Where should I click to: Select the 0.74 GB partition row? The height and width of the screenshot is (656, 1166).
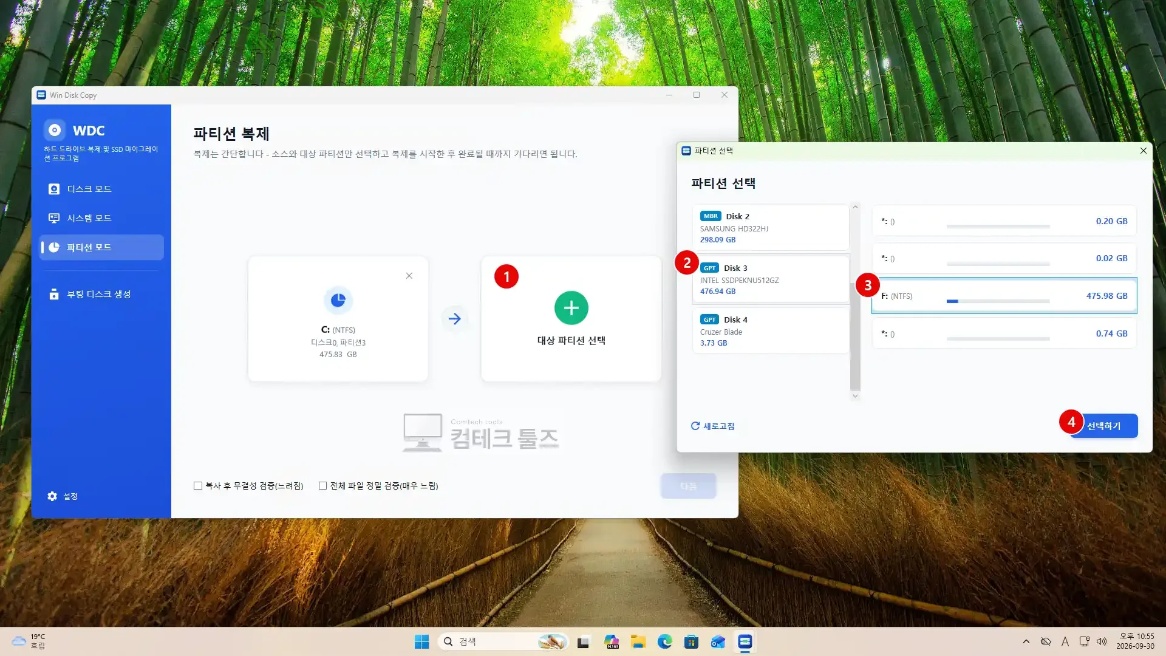click(1004, 333)
